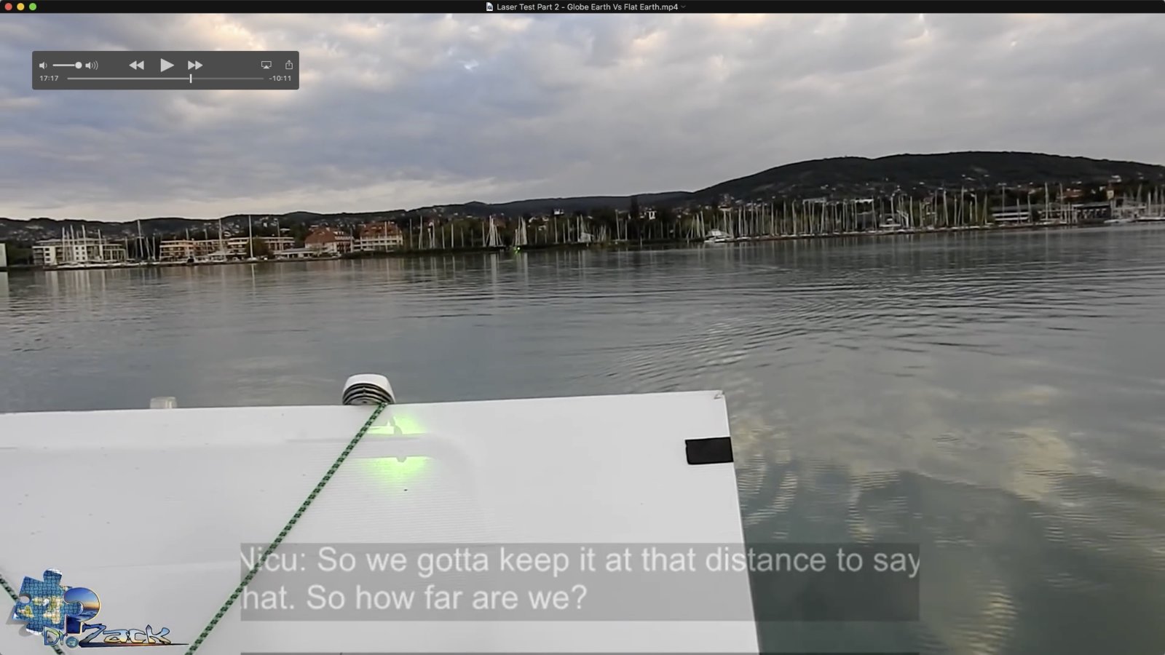Enter full screen with the green button

click(x=33, y=7)
